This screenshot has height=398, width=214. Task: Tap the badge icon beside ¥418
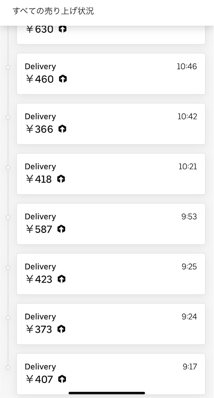[61, 179]
